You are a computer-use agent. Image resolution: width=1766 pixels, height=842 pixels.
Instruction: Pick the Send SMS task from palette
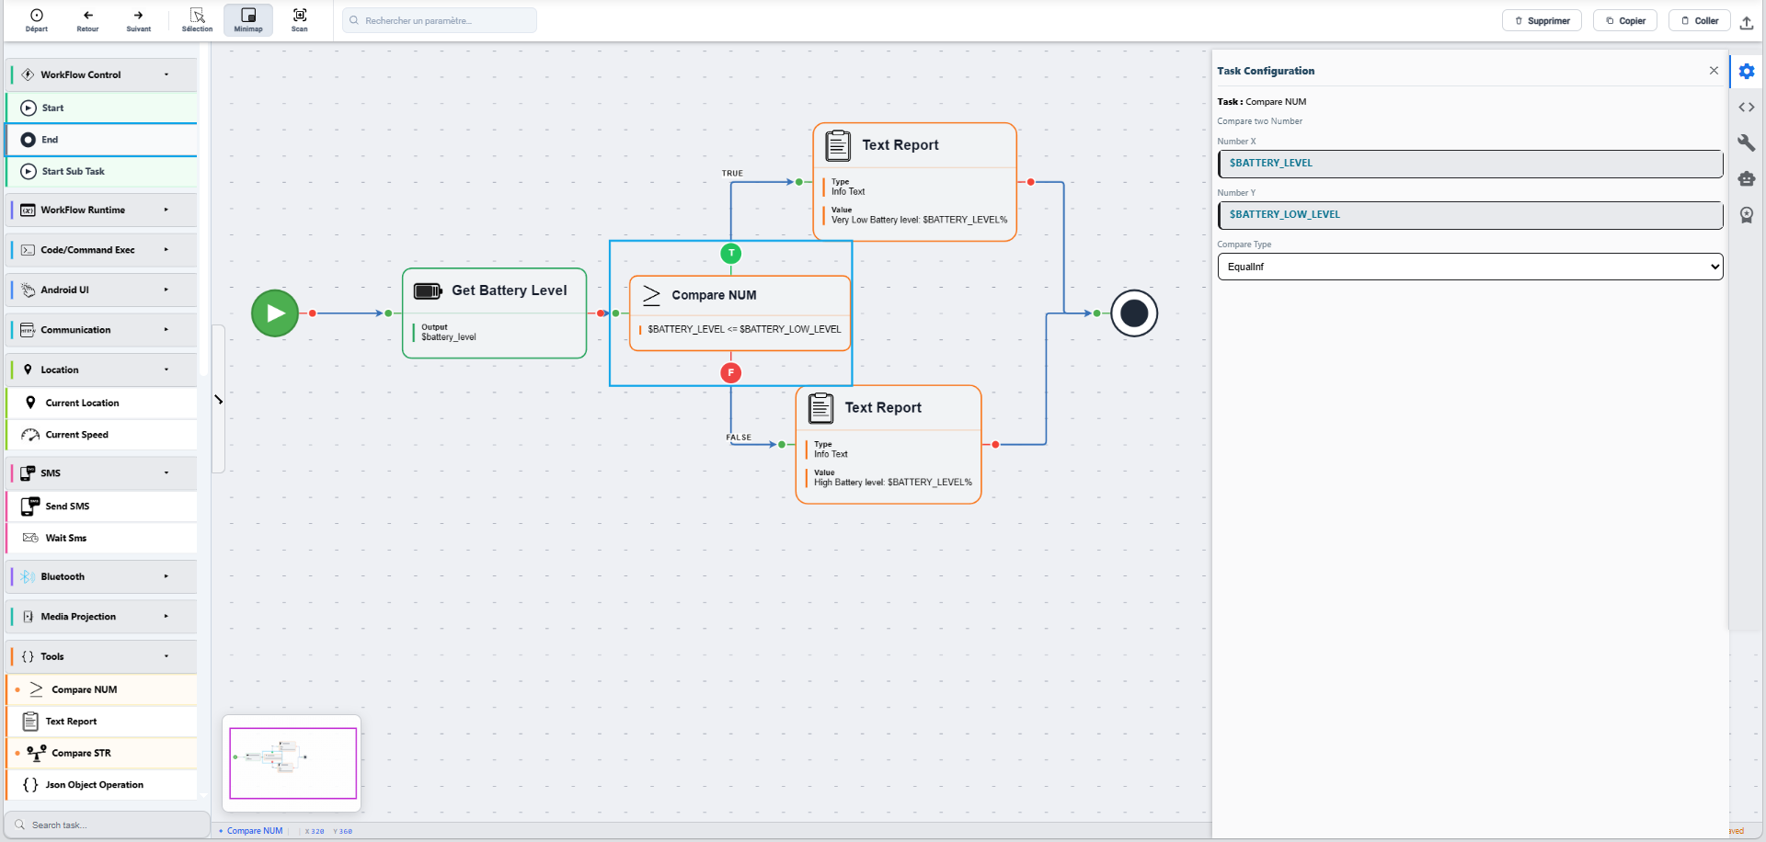[x=102, y=506]
